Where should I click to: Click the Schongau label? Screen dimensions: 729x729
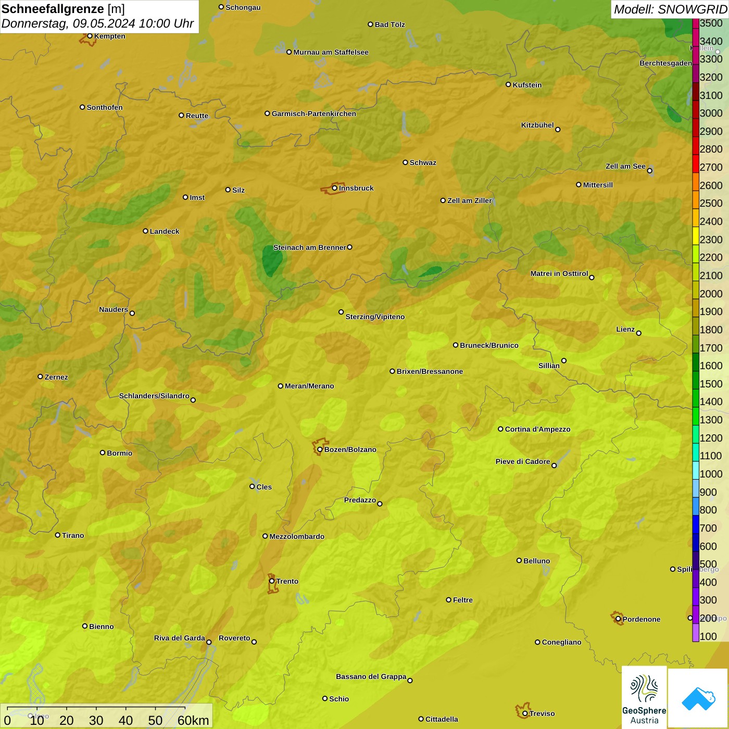pos(243,7)
